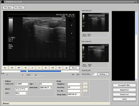Click the blue selected range on timeline
The image size is (139, 106).
41,71
